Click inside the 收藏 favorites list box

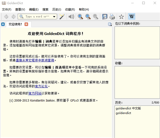(x=137, y=82)
